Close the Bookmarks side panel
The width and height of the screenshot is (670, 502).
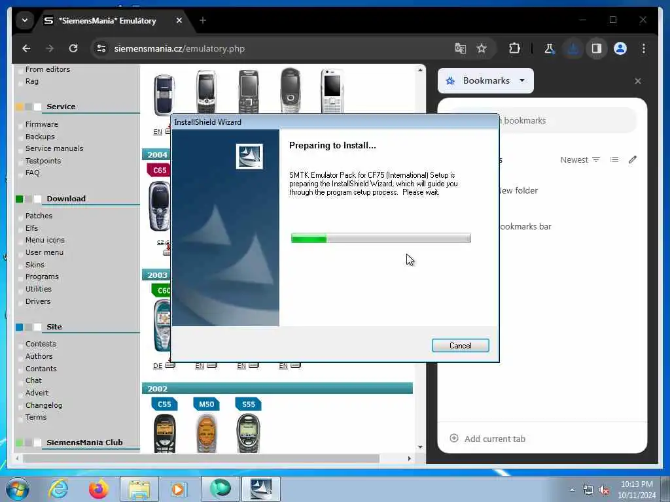pos(637,81)
